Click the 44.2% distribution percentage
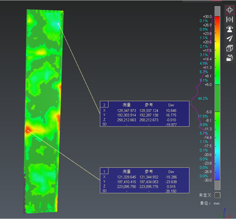The width and height of the screenshot is (236, 219). [x=203, y=99]
